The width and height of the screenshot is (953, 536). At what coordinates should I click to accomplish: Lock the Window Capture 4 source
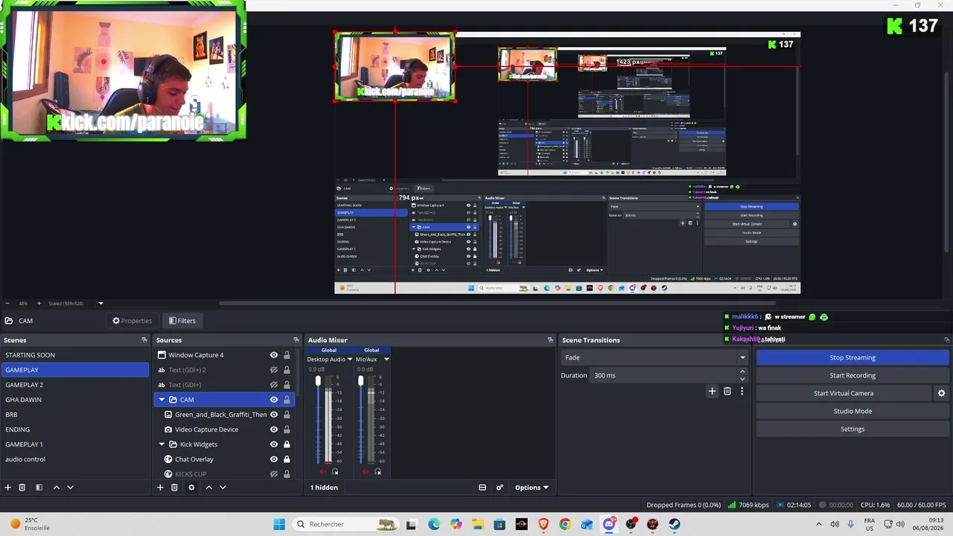click(x=287, y=355)
